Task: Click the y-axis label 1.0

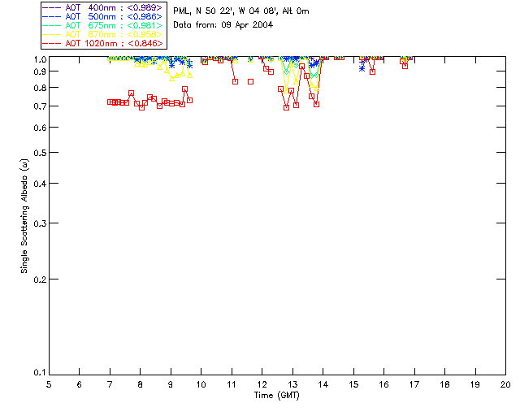Action: [x=40, y=59]
